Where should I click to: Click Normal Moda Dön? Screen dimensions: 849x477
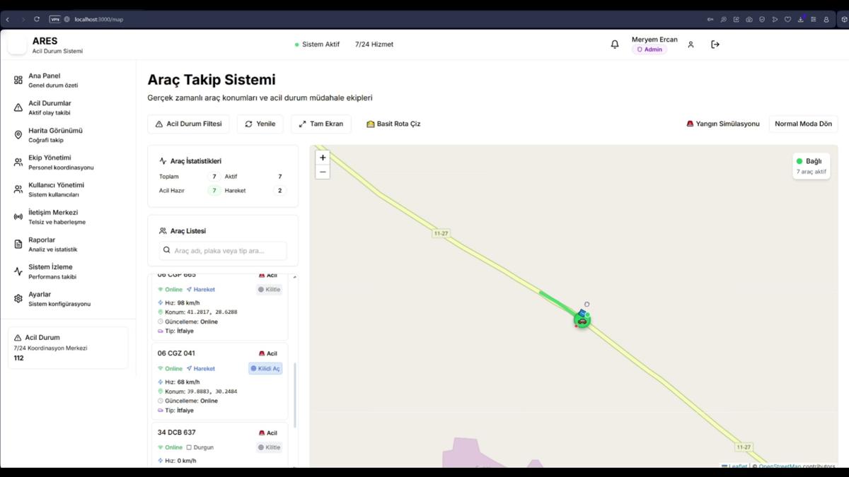pyautogui.click(x=803, y=123)
